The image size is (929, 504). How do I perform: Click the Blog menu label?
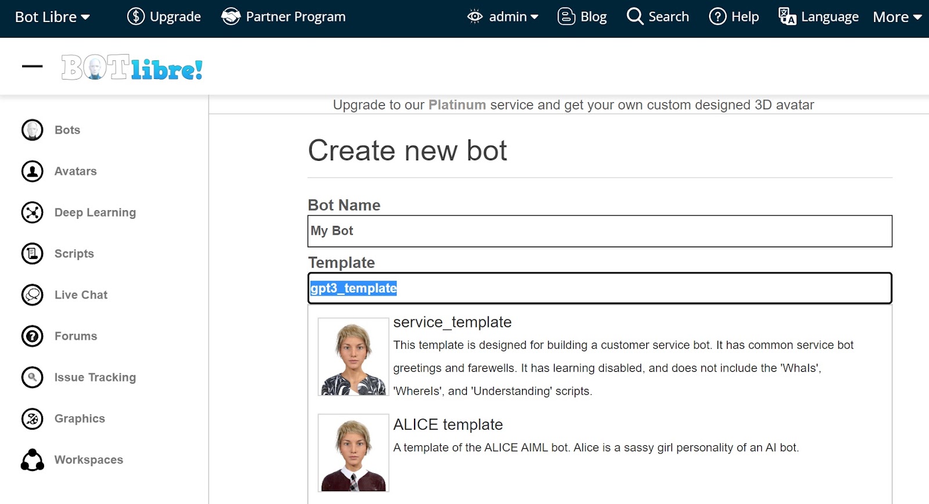(593, 17)
